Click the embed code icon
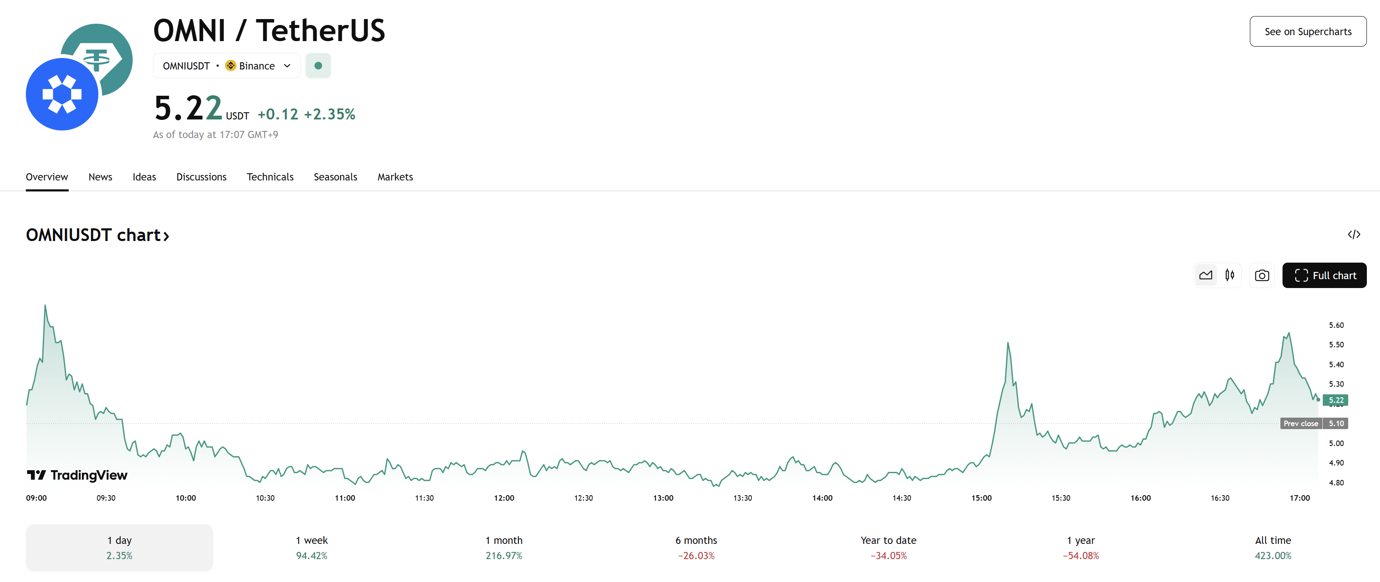The image size is (1380, 582). (1354, 235)
